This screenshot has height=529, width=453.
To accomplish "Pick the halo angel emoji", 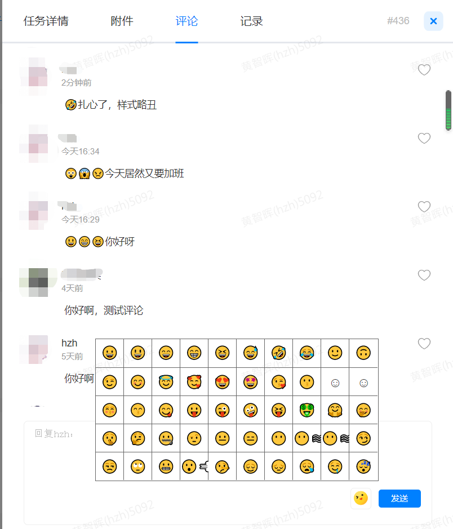I will tap(166, 382).
